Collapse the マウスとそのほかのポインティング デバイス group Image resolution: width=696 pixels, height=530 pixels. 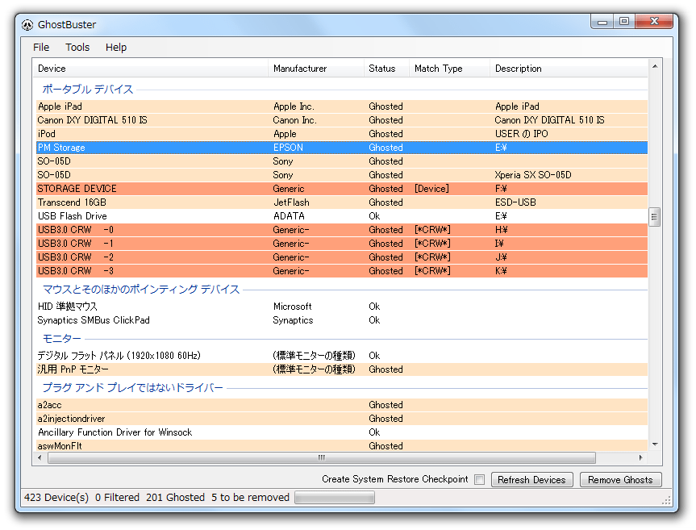tap(141, 290)
